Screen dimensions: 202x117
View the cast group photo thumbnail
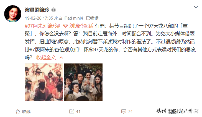point(83,82)
